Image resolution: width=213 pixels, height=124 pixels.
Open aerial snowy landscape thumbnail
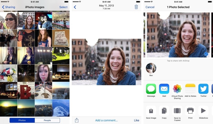coord(61,108)
